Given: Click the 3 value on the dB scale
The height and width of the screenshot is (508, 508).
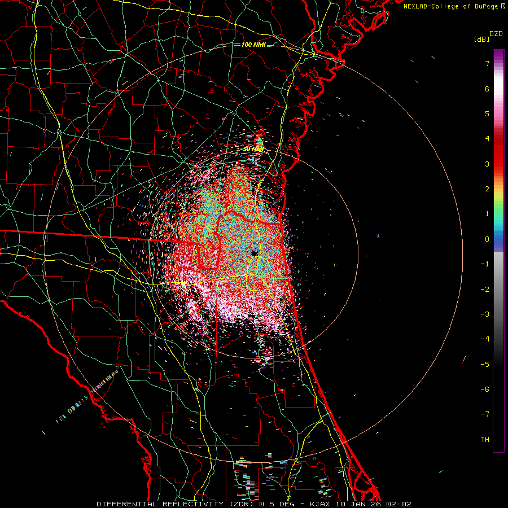Looking at the screenshot, I should (x=487, y=164).
